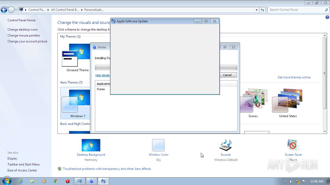Click the search magnifier icon

coord(327,10)
